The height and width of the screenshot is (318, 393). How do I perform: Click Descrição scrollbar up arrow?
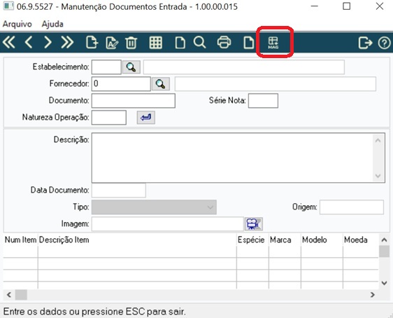point(378,140)
